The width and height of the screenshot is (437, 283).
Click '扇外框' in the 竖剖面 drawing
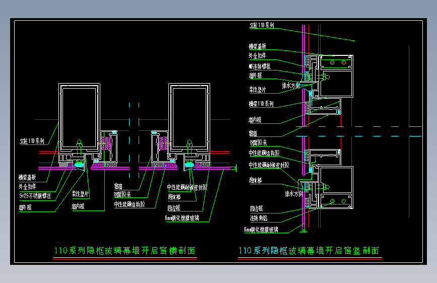pos(255,76)
